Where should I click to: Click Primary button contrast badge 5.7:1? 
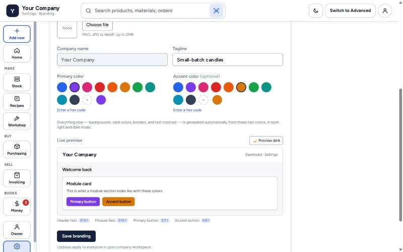pyautogui.click(x=165, y=220)
